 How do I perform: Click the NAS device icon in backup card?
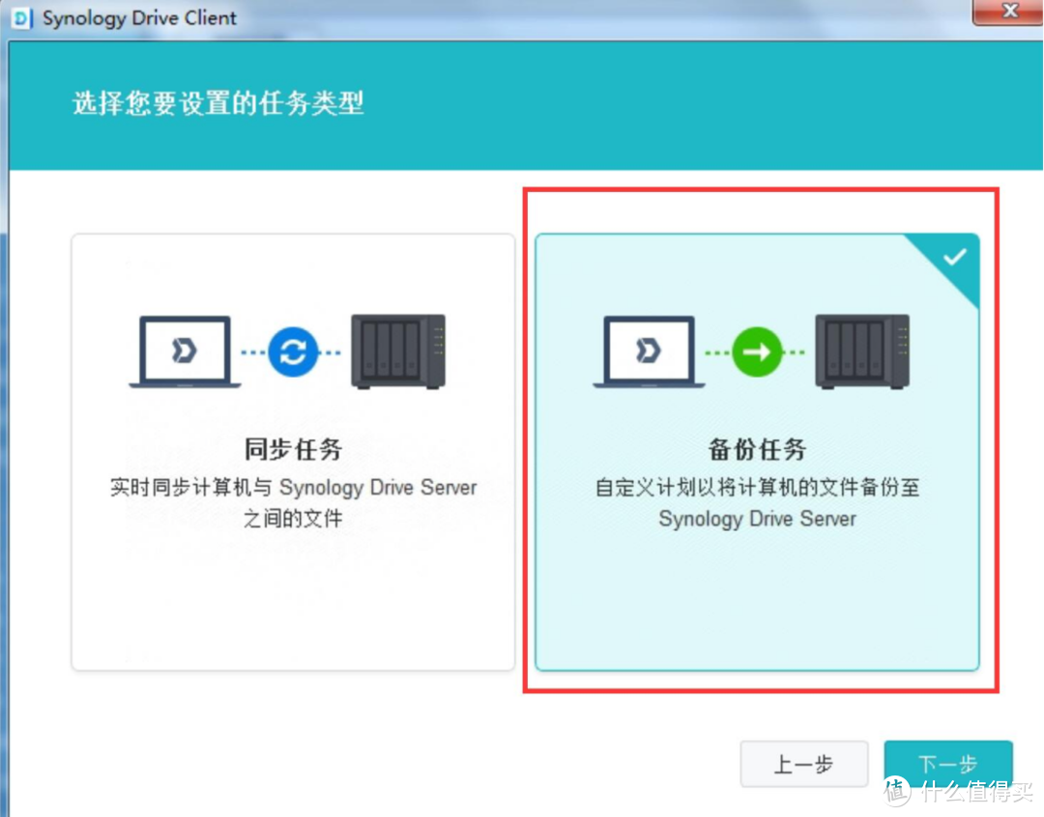click(863, 352)
